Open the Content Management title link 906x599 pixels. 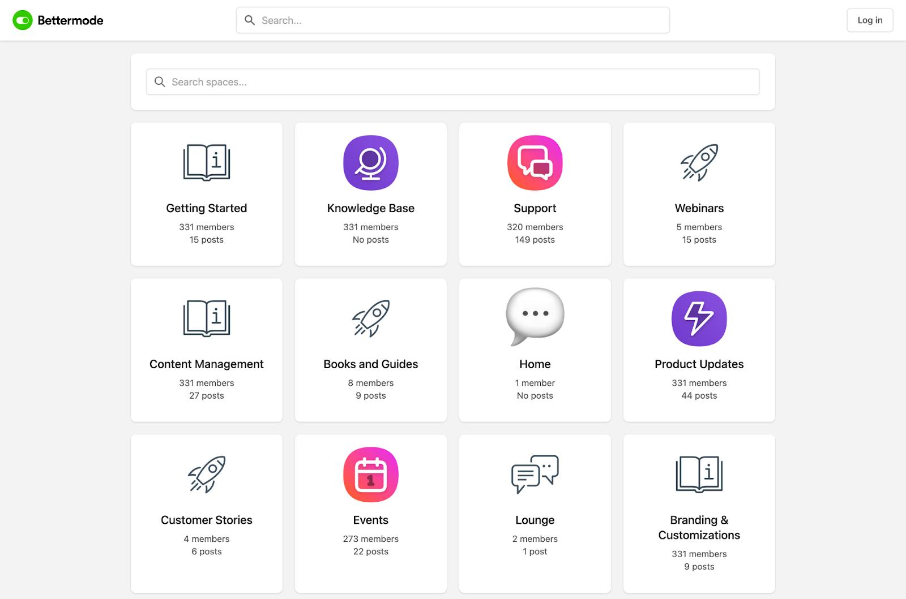207,364
